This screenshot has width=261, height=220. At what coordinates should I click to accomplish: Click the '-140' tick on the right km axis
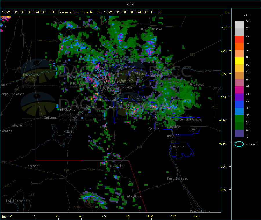[223, 97]
